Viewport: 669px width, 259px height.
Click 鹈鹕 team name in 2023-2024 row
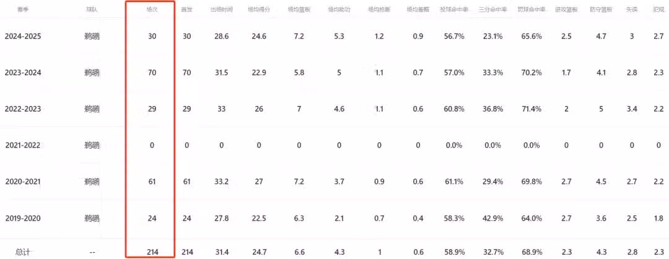(x=92, y=73)
